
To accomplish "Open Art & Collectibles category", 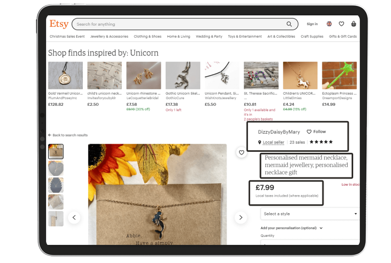I will pos(281,36).
